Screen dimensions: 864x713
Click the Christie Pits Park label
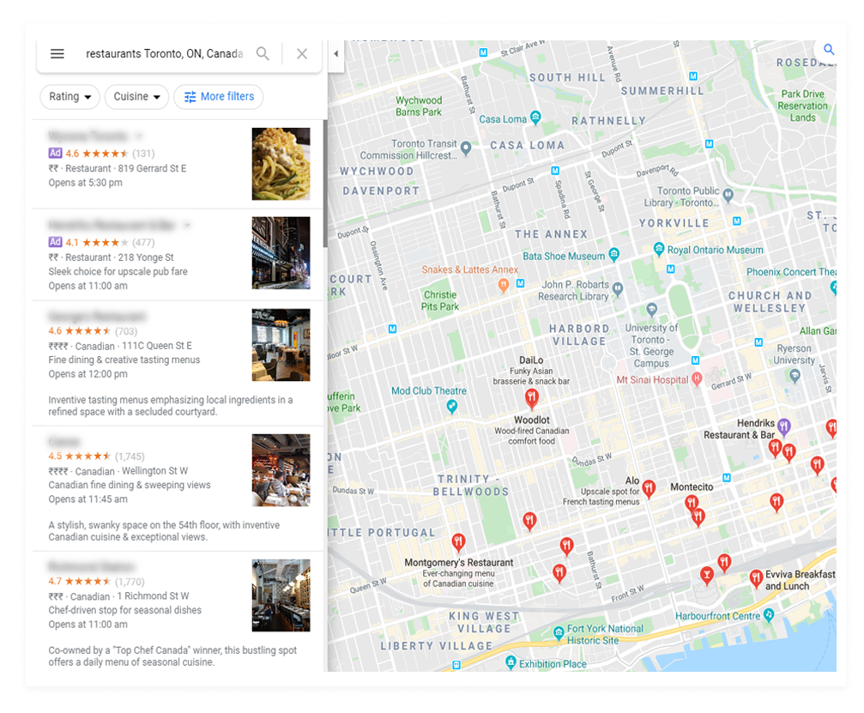tap(439, 300)
